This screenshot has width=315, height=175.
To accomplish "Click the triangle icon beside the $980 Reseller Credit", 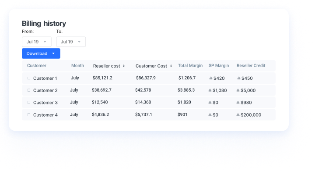I will tap(238, 102).
